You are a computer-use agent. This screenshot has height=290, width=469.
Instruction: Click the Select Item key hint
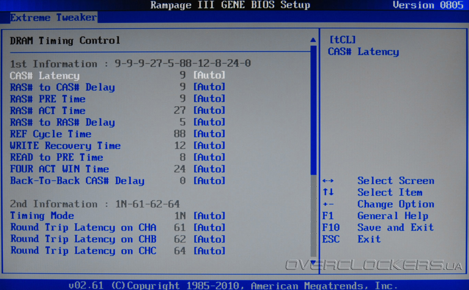(x=390, y=192)
